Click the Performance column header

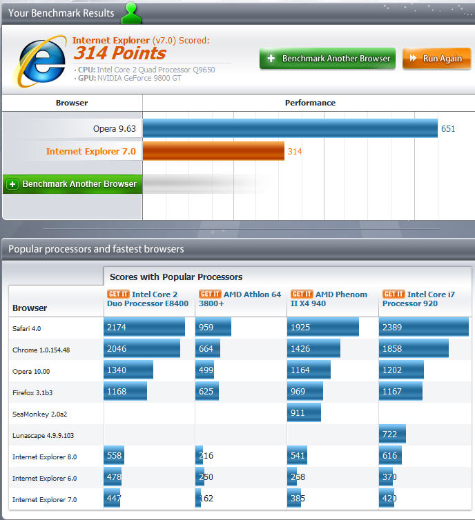click(x=311, y=103)
